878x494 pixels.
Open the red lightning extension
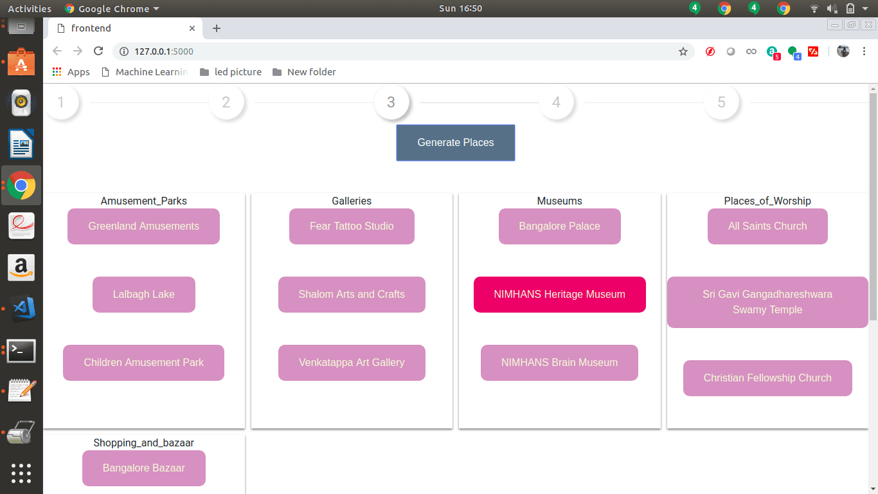click(710, 51)
